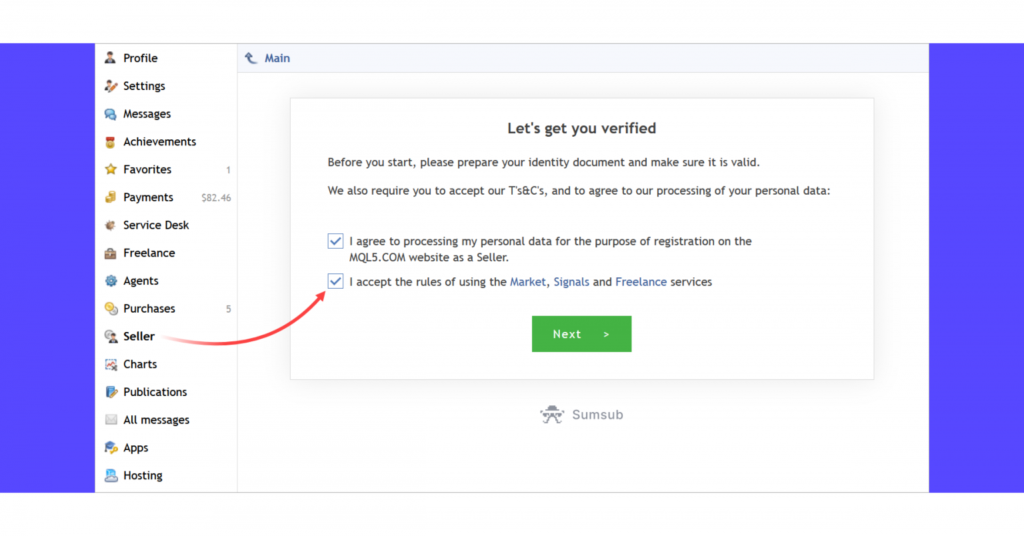Click the Freelance briefcase icon
The image size is (1024, 536).
[x=111, y=253]
